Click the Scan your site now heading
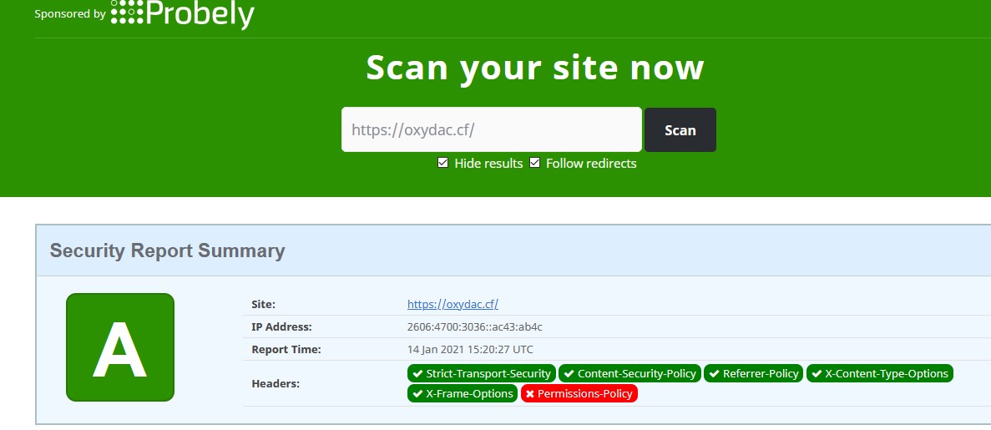Viewport: 991px width, 430px height. tap(534, 67)
